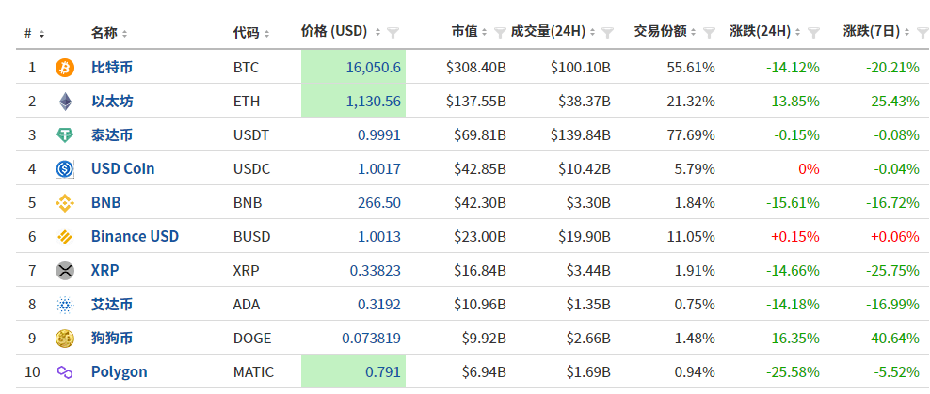Open the 市值 column filter funnel
The width and height of the screenshot is (930, 394).
point(499,33)
